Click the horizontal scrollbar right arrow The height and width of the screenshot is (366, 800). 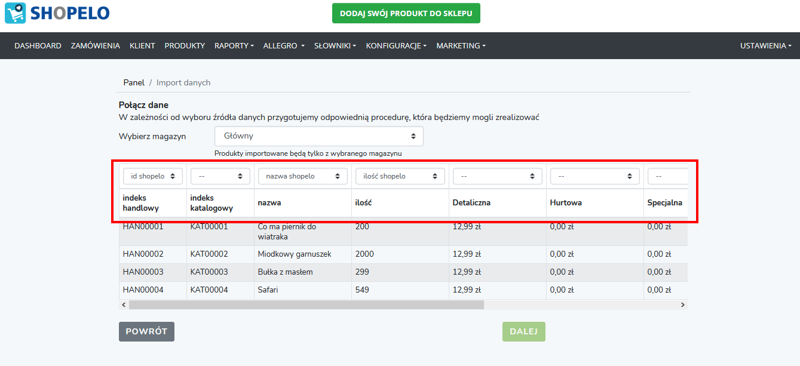683,305
